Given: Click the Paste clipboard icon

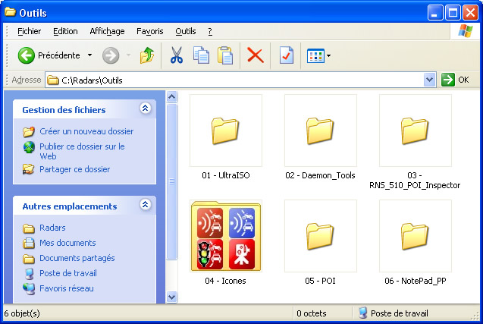Looking at the screenshot, I should (225, 55).
